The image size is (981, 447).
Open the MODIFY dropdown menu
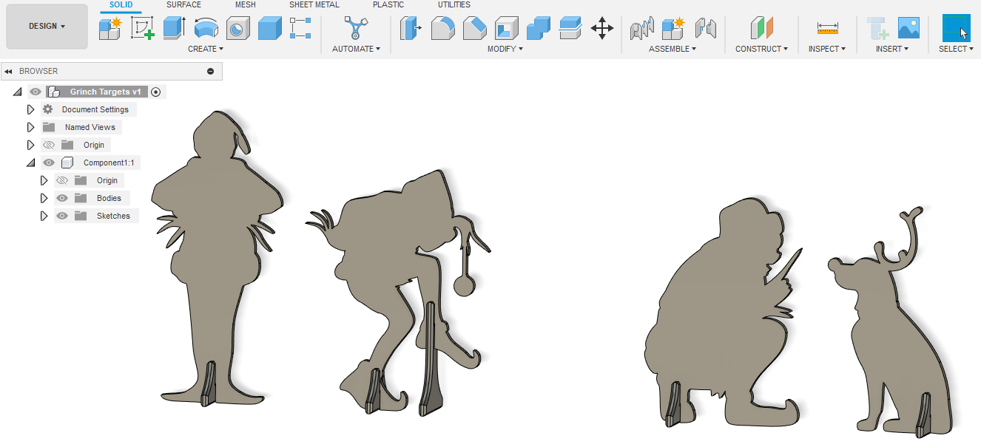(x=505, y=49)
